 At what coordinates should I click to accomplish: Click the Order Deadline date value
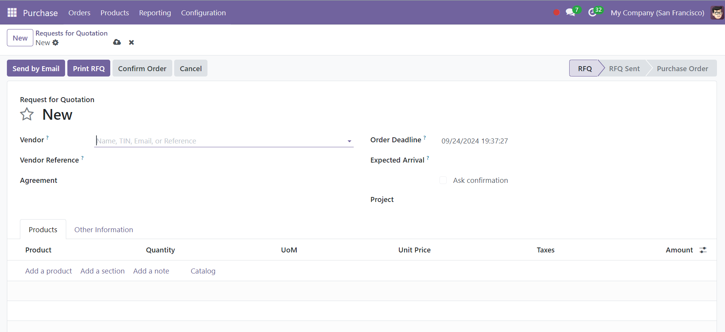click(475, 141)
